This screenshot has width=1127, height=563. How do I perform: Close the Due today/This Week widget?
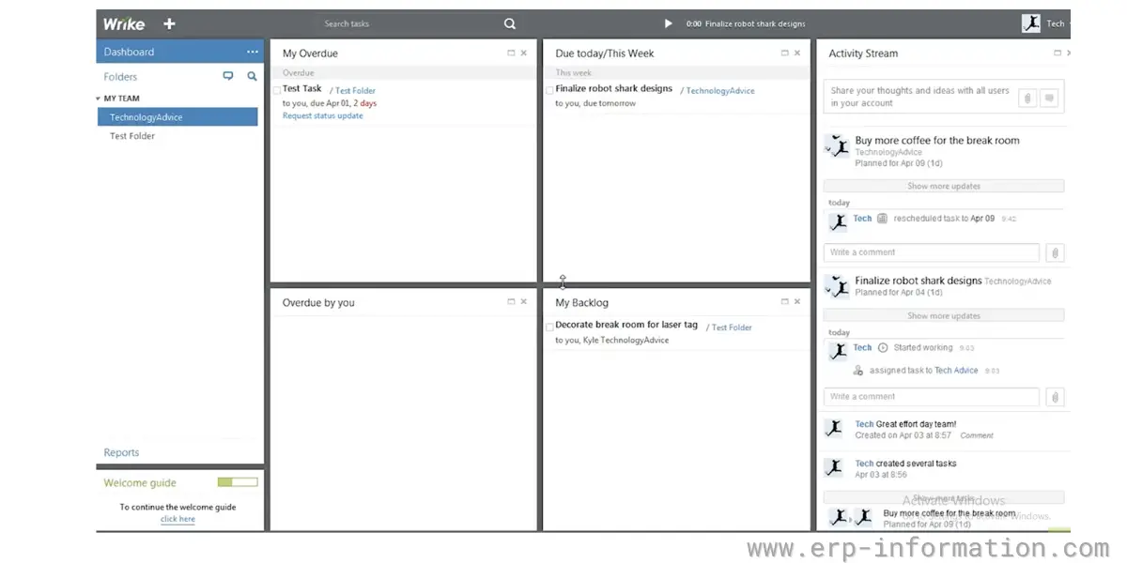click(797, 53)
